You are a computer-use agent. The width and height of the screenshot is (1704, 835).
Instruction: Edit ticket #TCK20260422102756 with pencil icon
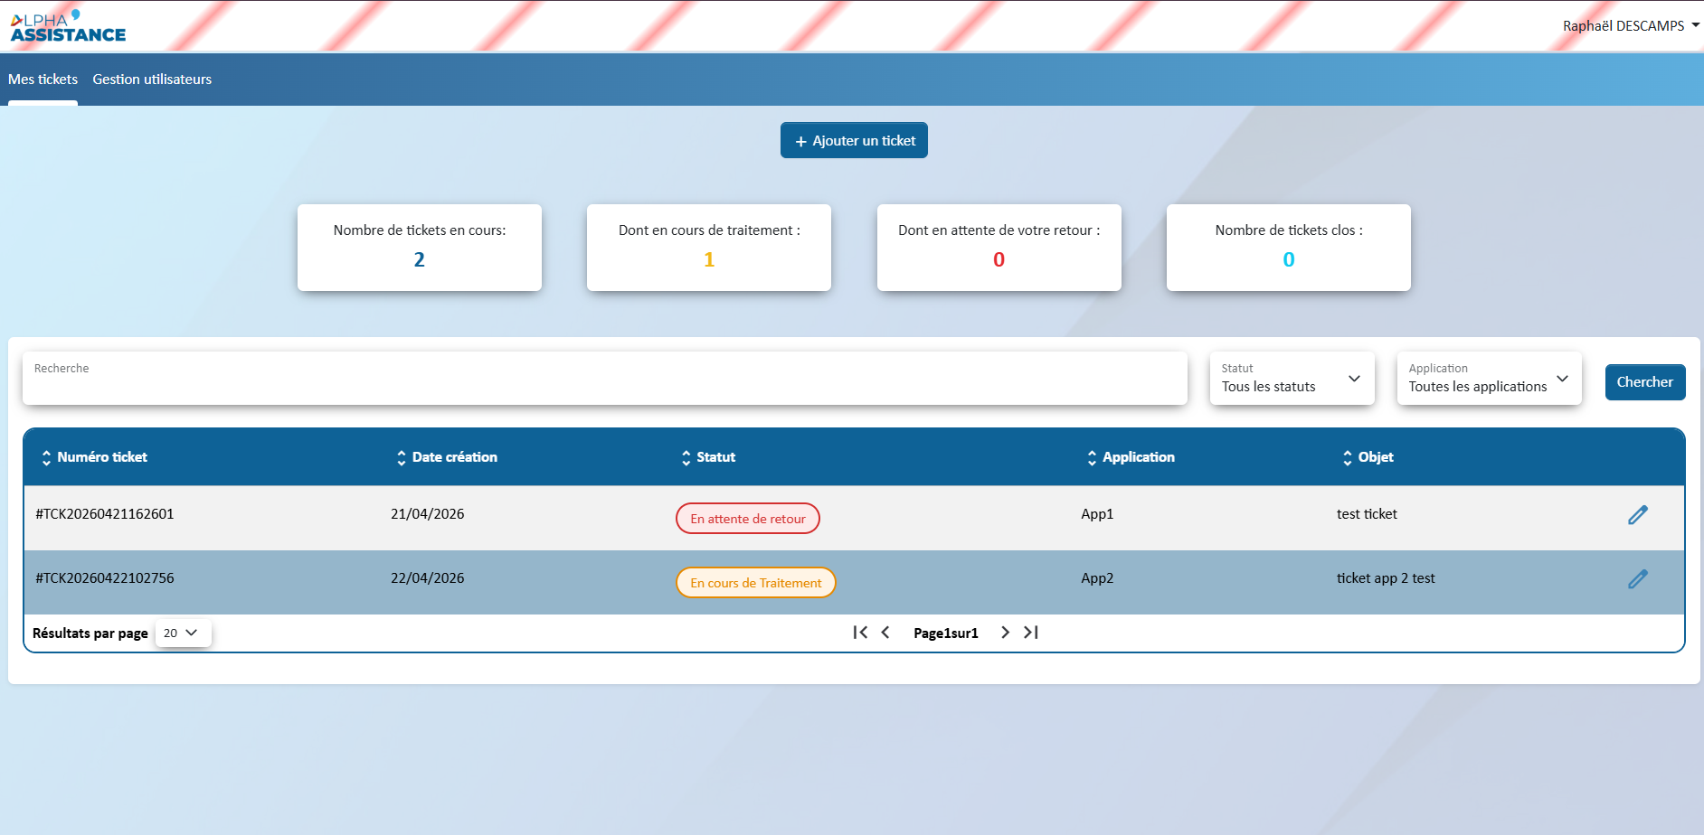pos(1638,579)
